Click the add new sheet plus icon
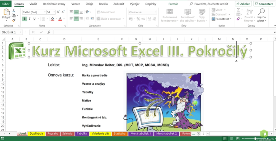 (x=198, y=134)
